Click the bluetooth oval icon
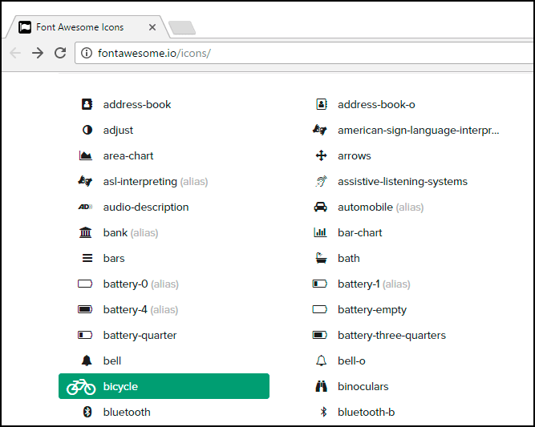The image size is (535, 427). point(87,412)
